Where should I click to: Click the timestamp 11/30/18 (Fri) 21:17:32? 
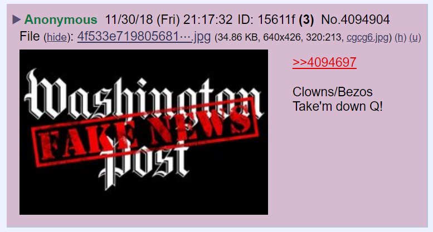pos(169,19)
